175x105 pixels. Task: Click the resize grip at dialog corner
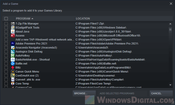pos(173,103)
